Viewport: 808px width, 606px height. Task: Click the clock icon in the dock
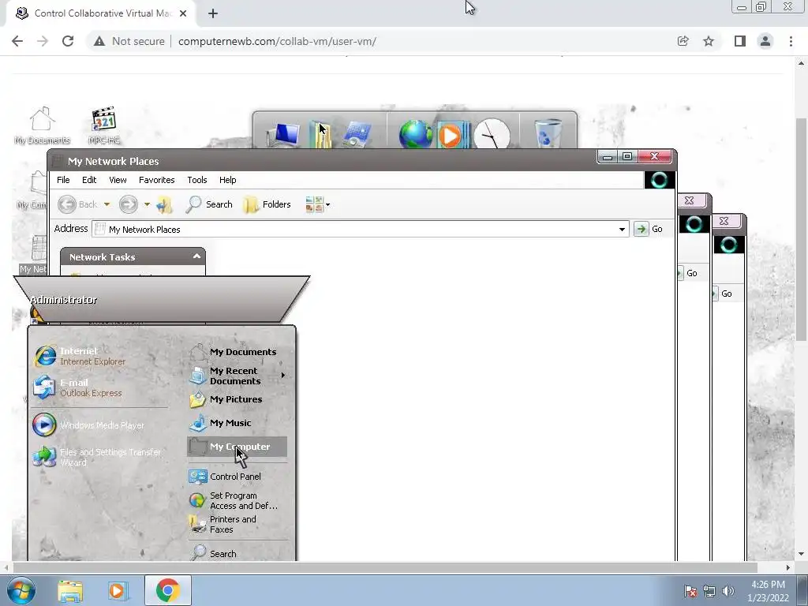492,134
